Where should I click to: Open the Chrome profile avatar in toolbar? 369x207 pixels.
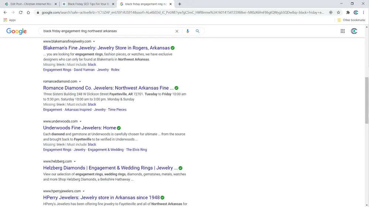coord(356,13)
